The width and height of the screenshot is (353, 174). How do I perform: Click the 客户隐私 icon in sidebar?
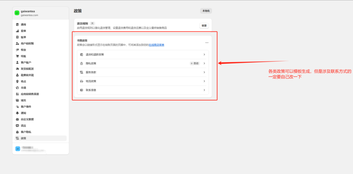click(17, 132)
